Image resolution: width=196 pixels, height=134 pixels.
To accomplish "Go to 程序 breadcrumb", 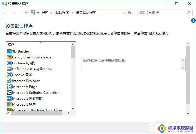I will (45, 13).
